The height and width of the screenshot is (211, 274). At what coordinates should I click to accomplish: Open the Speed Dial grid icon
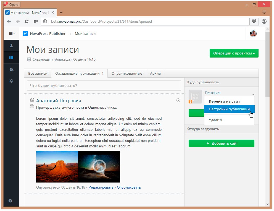click(35, 22)
